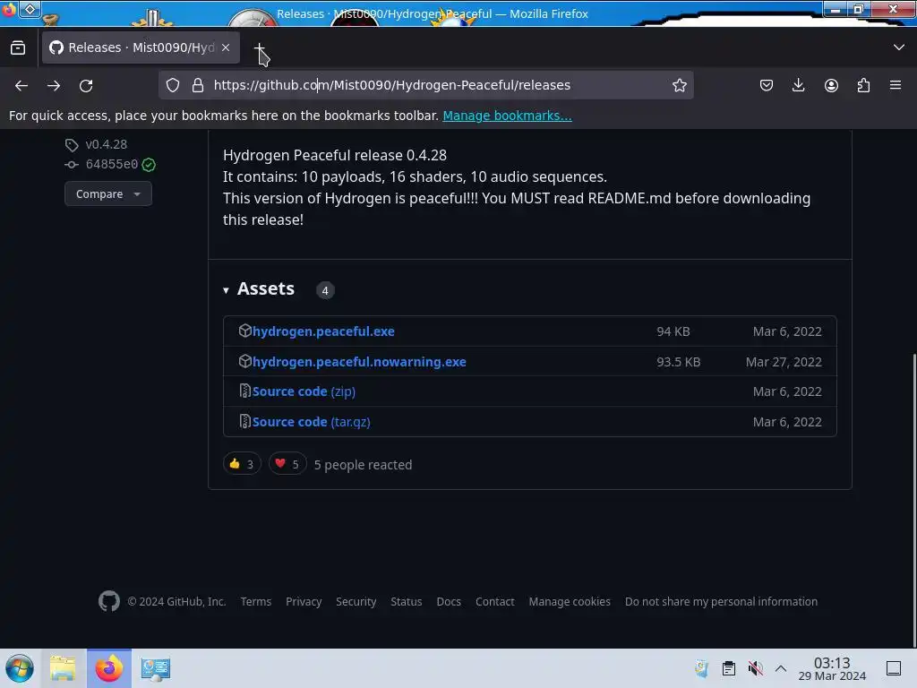
Task: Open the Manage bookmarks link
Action: 507,116
